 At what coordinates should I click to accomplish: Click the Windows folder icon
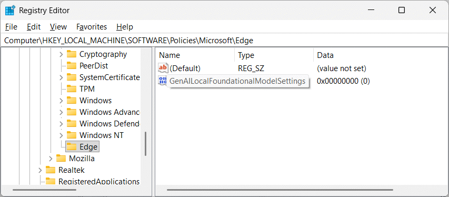(x=71, y=101)
